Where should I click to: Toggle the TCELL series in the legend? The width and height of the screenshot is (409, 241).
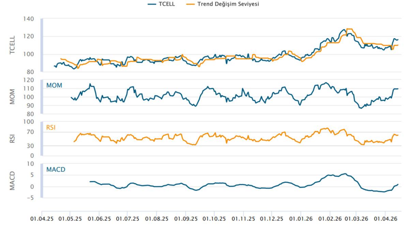(167, 4)
